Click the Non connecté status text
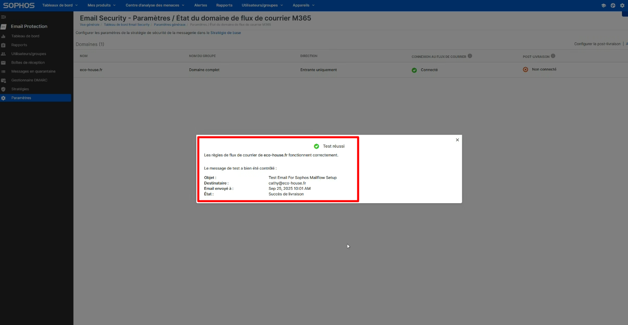Screen dimensions: 628x325 (x=544, y=70)
